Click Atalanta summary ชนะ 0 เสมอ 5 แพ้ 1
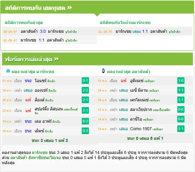This screenshot has width=195, height=172. pos(145,138)
